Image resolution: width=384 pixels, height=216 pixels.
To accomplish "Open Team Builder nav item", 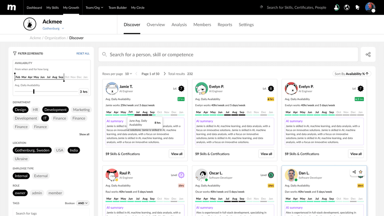I will 118,8.
